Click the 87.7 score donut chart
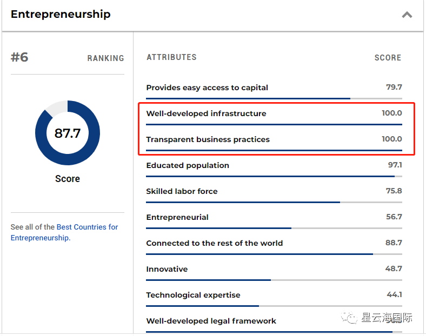426x336 pixels. (x=68, y=133)
